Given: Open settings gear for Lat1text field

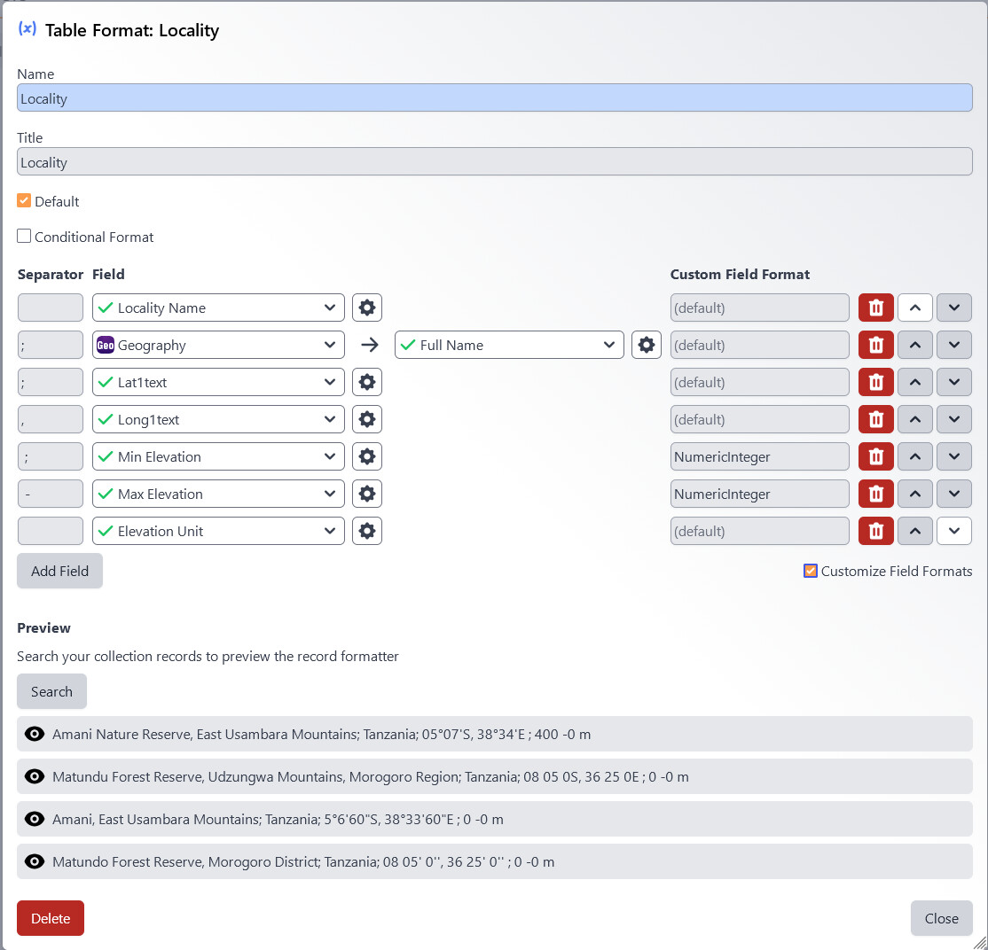Looking at the screenshot, I should click(x=366, y=382).
